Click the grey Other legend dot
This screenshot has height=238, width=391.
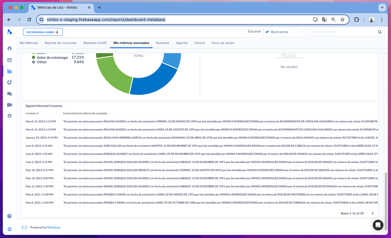[x=34, y=62]
